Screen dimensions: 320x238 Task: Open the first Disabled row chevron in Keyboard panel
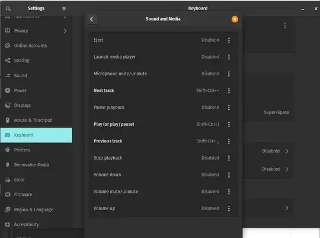(x=287, y=151)
